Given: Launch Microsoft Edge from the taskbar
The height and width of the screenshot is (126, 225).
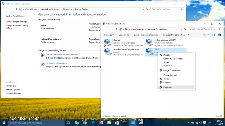Looking at the screenshot, I should click(x=93, y=123).
